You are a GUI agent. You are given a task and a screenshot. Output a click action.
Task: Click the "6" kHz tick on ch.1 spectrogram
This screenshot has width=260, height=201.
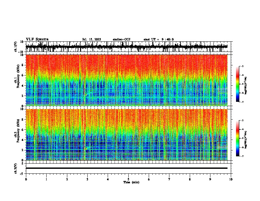coord(23,75)
